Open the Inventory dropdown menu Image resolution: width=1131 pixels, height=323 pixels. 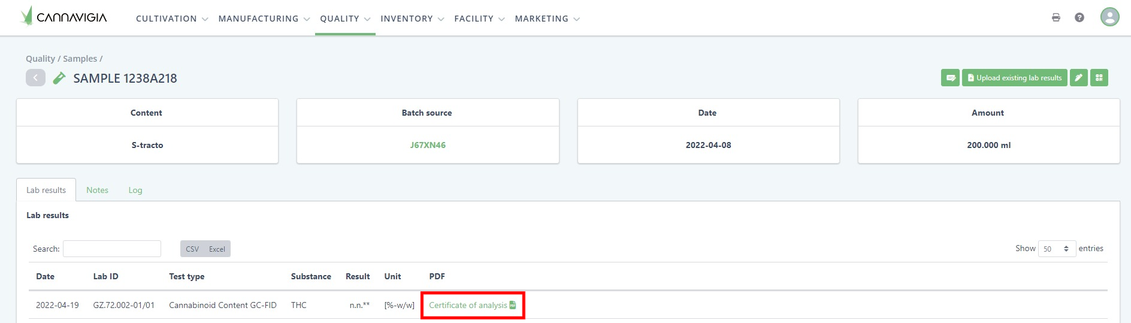pyautogui.click(x=412, y=19)
